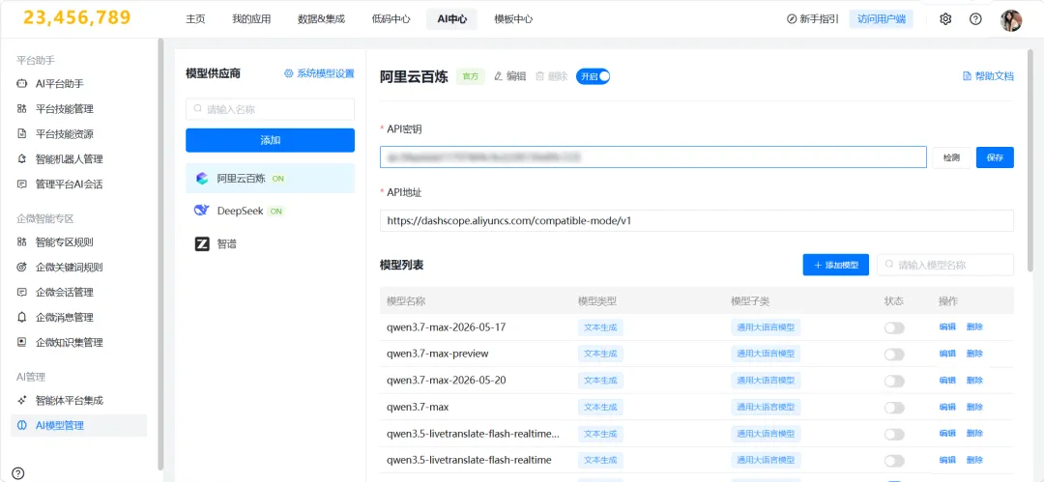Click 编辑 next to 阿里云百炼 title
This screenshot has width=1044, height=482.
pyautogui.click(x=510, y=76)
